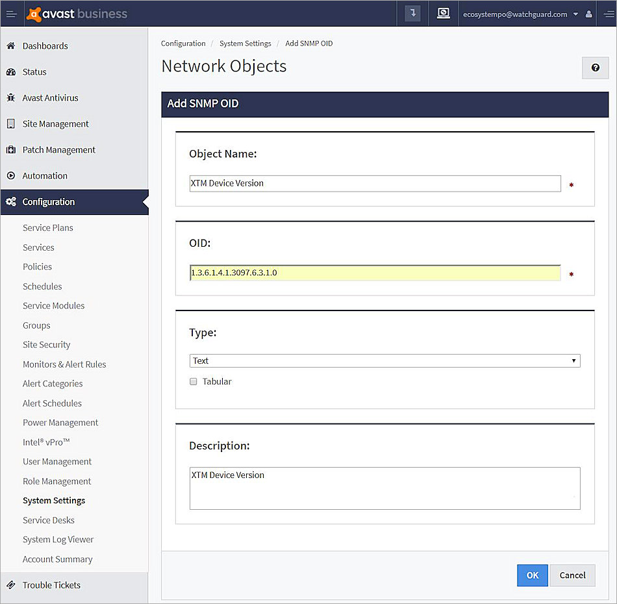This screenshot has height=604, width=617.
Task: Click the help question mark icon
Action: click(x=596, y=68)
